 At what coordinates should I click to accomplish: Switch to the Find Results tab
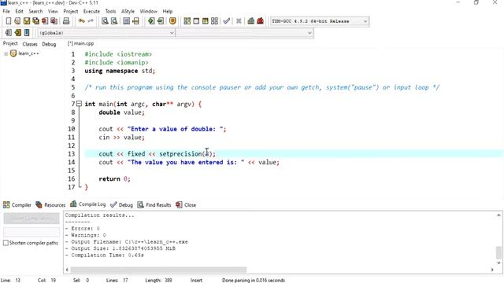tap(154, 204)
